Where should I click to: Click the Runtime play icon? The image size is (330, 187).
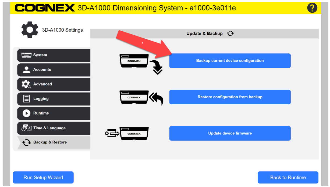[26, 113]
